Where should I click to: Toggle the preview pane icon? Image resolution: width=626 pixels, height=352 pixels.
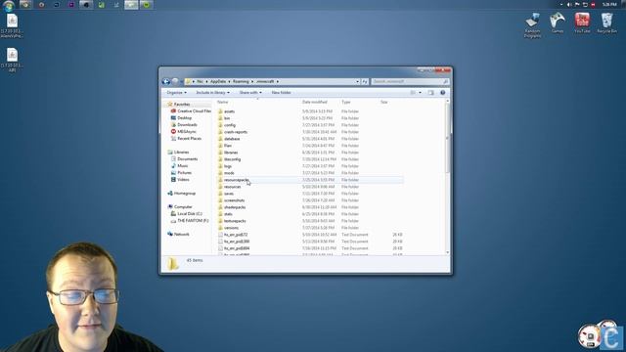click(x=430, y=93)
